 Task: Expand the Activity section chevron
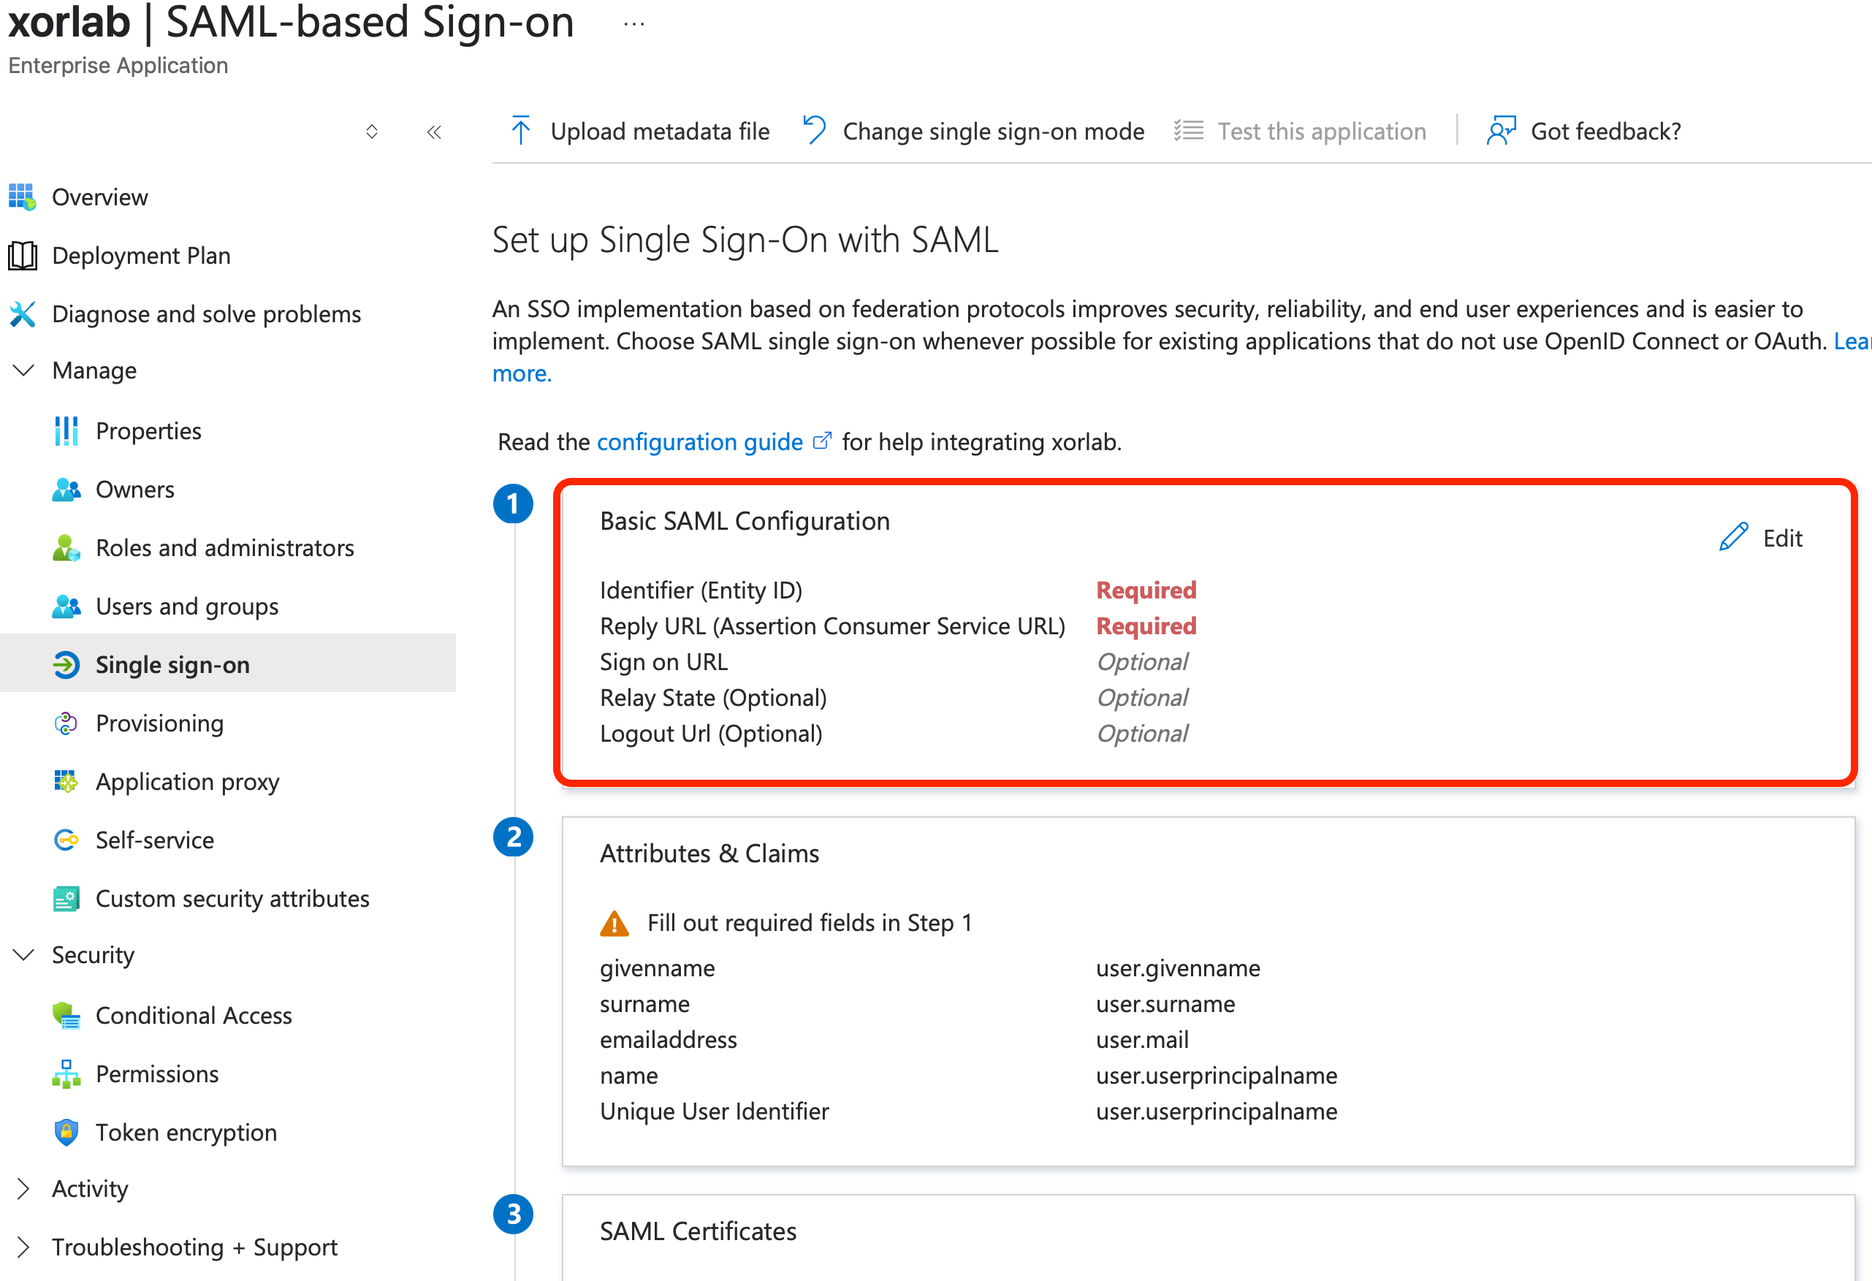(x=24, y=1188)
